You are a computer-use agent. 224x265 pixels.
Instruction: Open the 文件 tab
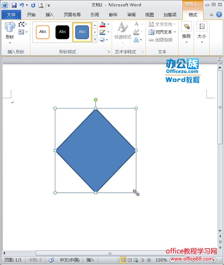click(x=11, y=15)
